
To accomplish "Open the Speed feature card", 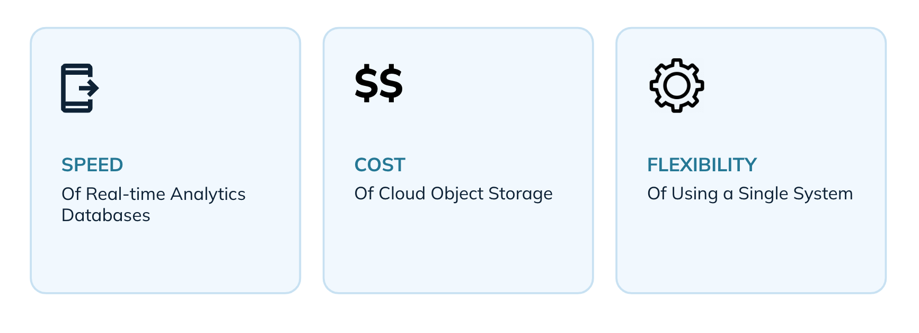I will click(165, 160).
